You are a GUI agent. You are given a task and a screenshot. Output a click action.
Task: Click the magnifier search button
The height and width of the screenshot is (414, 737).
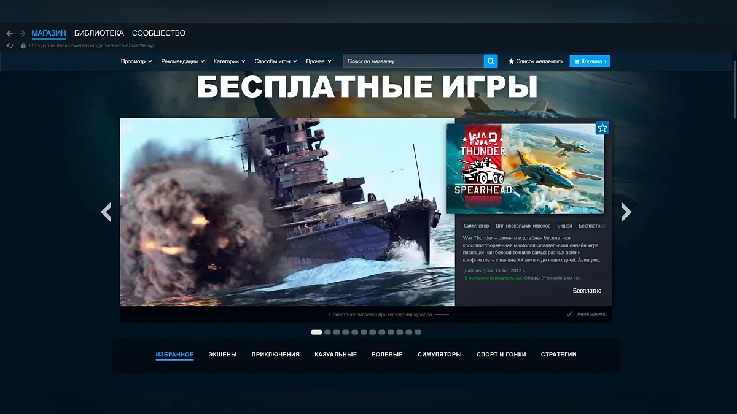[491, 61]
